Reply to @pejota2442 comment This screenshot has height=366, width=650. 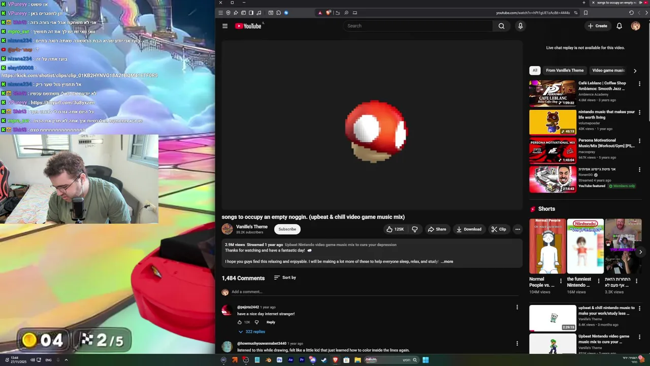(271, 322)
